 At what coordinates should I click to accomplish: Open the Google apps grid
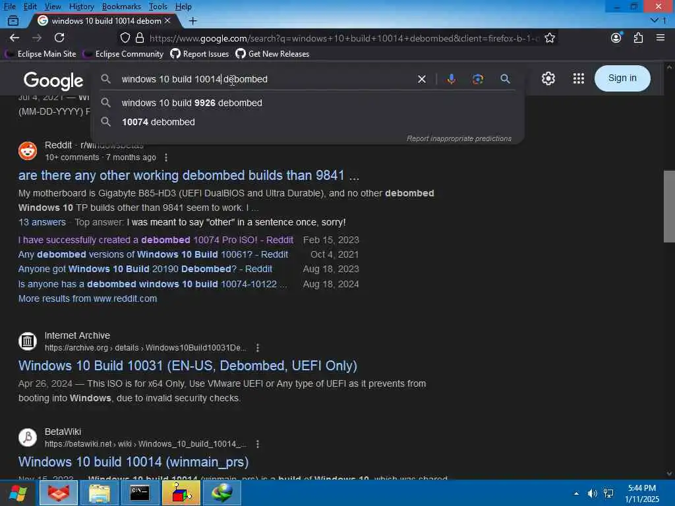(x=579, y=78)
